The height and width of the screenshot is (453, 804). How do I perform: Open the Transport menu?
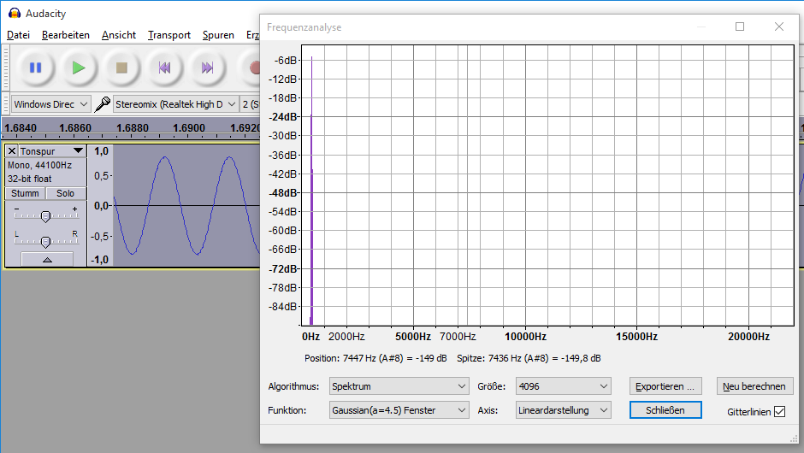pyautogui.click(x=169, y=35)
